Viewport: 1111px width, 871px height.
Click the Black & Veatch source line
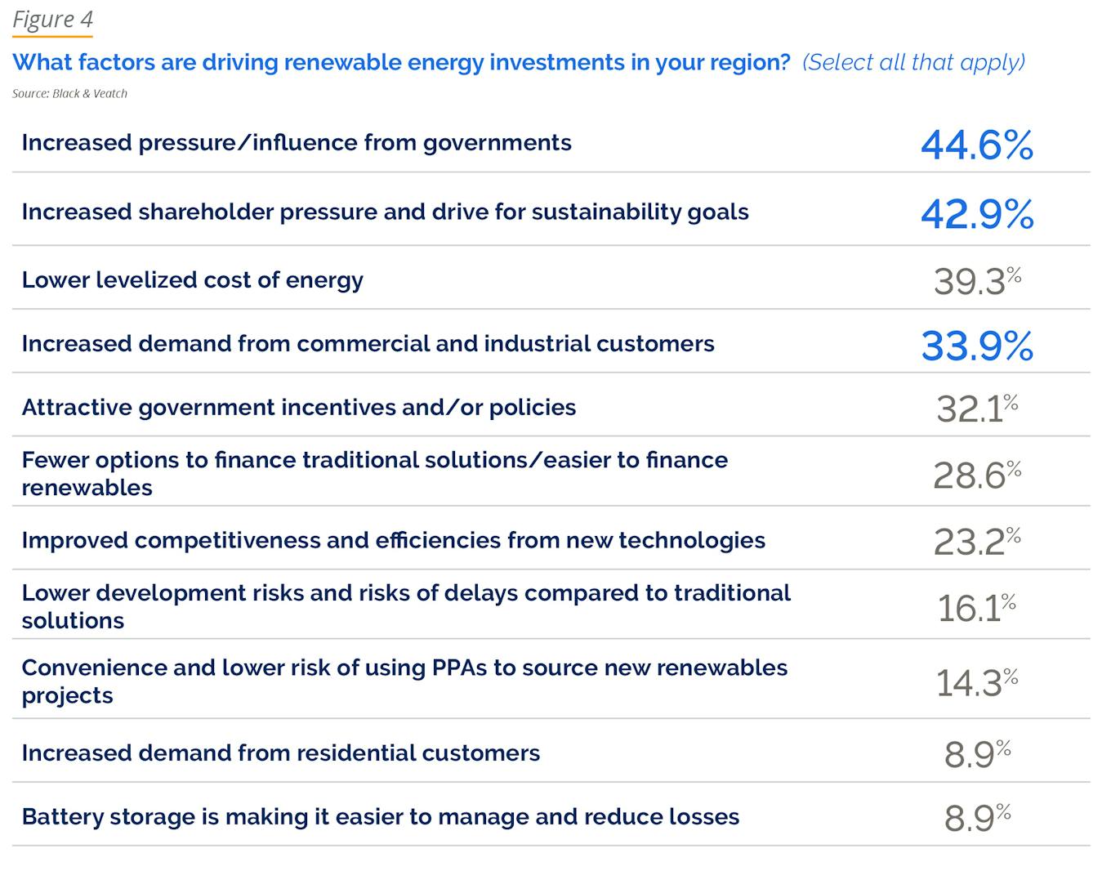coord(69,94)
